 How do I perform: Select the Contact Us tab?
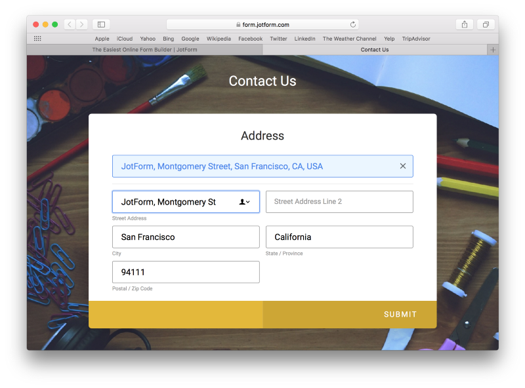point(374,50)
